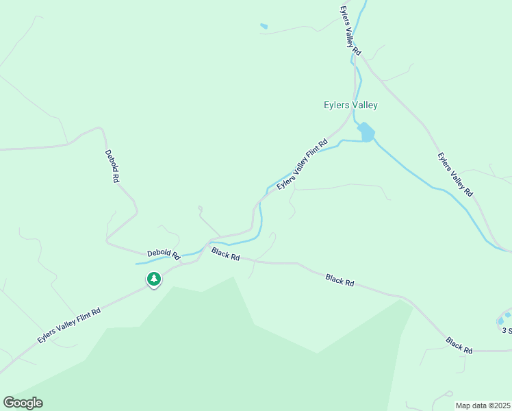Click the partial '3 S' label at right edge

[507, 331]
